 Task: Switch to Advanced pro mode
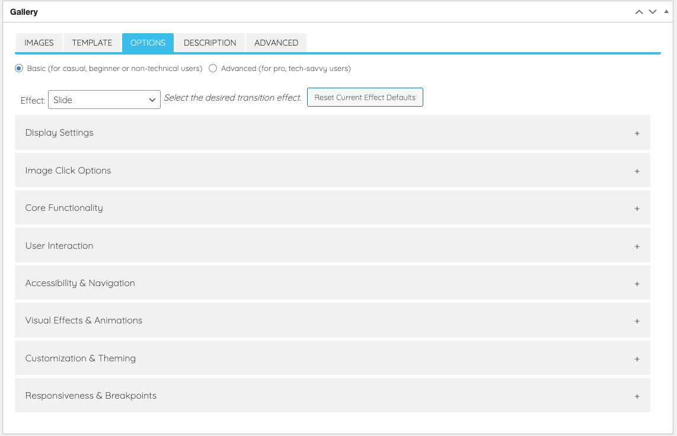coord(213,68)
